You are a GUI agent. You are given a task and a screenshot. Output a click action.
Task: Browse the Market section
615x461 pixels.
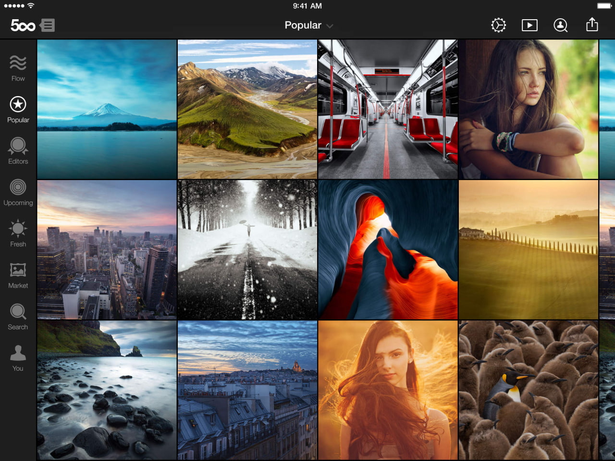pyautogui.click(x=18, y=273)
